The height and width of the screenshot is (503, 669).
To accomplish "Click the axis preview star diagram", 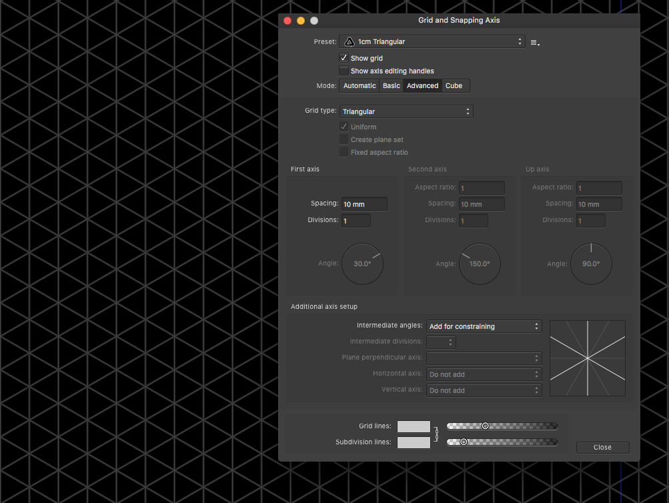I will pos(587,358).
